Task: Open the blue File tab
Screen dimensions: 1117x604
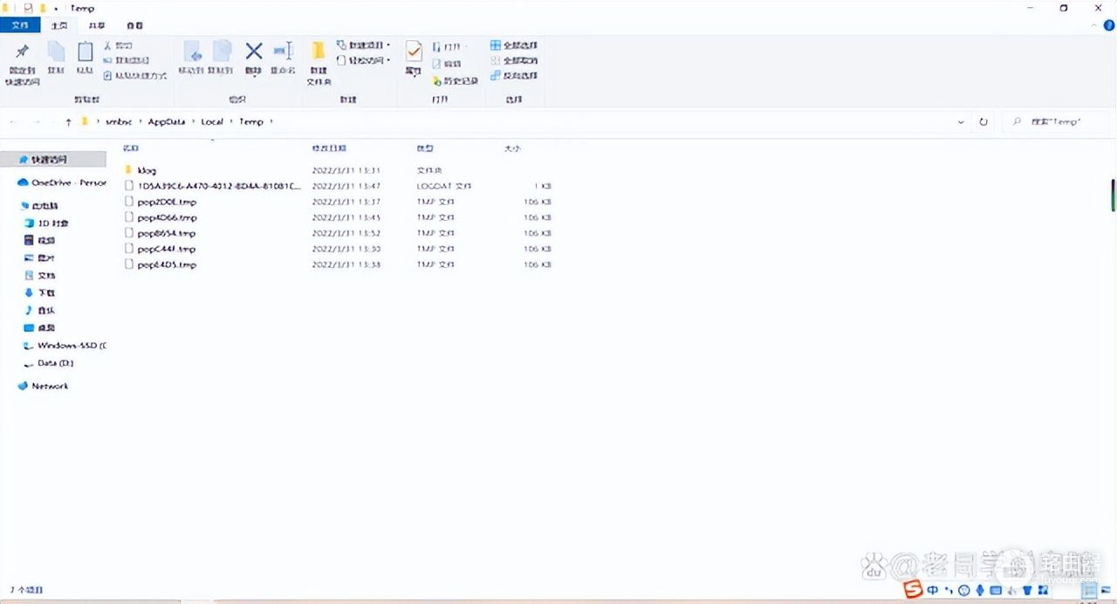Action: click(x=19, y=26)
